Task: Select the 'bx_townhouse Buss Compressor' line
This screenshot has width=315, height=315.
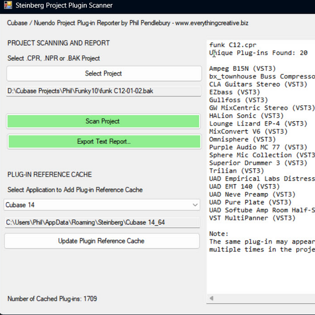Action: tap(262, 76)
